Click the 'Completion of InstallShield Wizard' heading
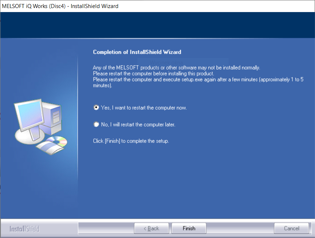The image size is (315, 238). pos(137,52)
